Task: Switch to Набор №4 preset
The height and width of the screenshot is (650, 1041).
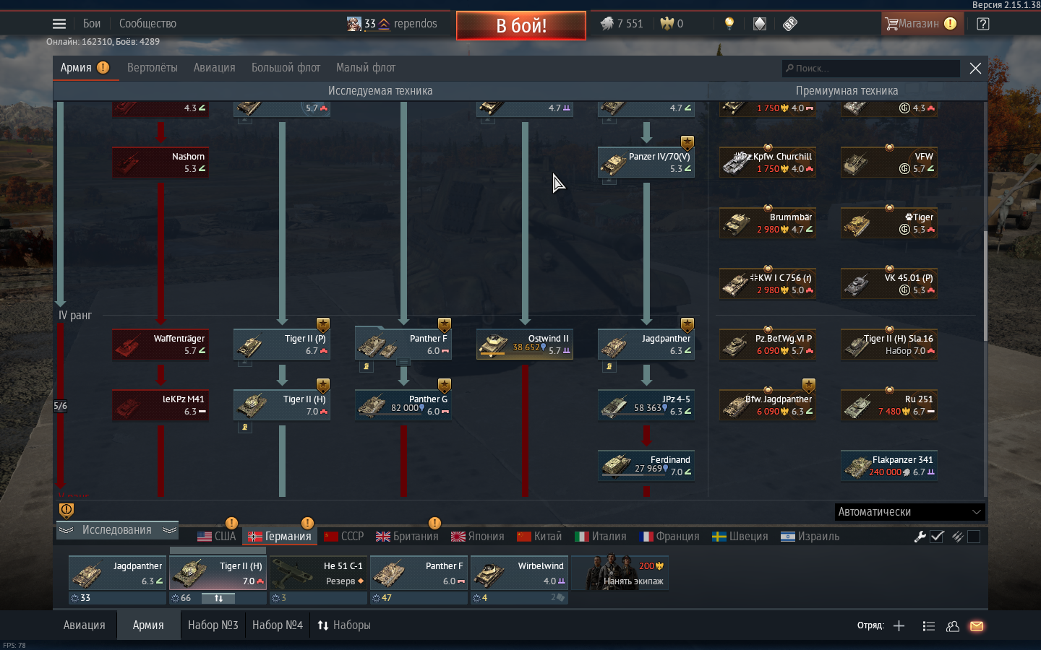Action: [278, 625]
